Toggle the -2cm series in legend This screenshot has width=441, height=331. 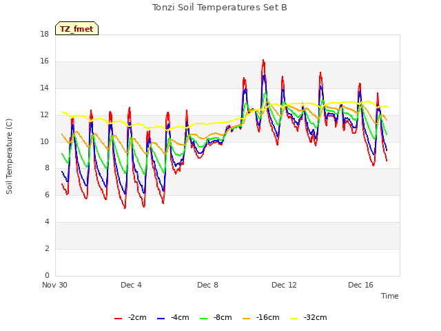130,318
